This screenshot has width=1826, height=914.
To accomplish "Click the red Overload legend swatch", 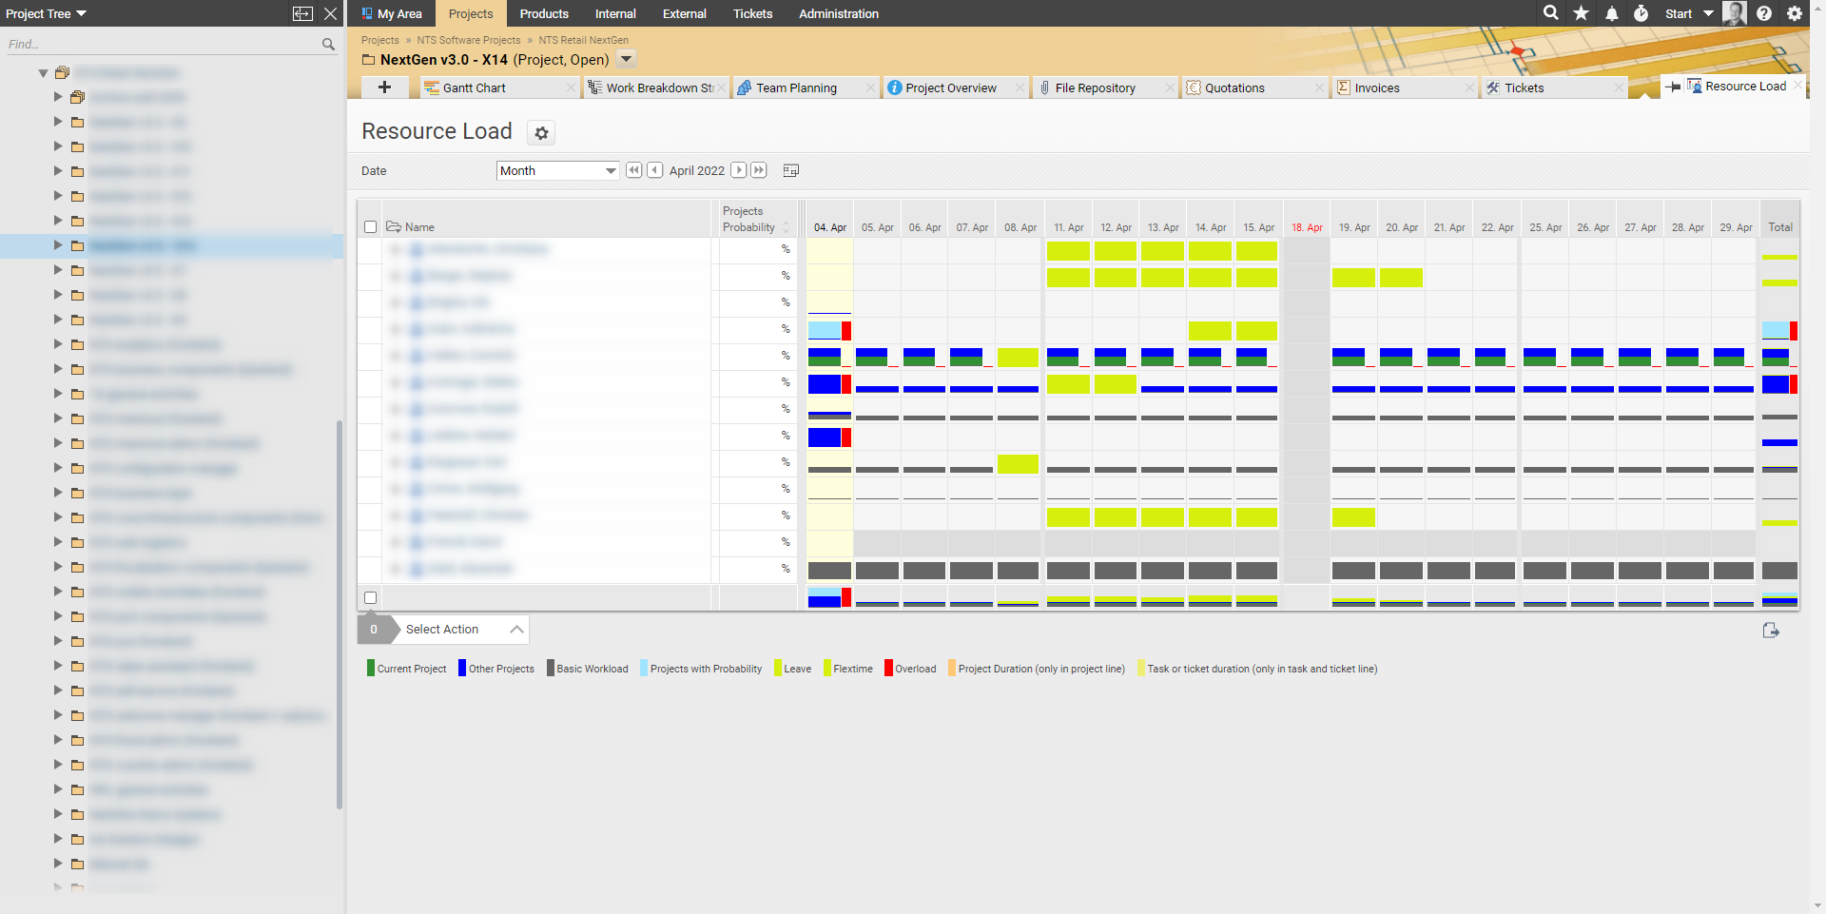I will click(888, 669).
